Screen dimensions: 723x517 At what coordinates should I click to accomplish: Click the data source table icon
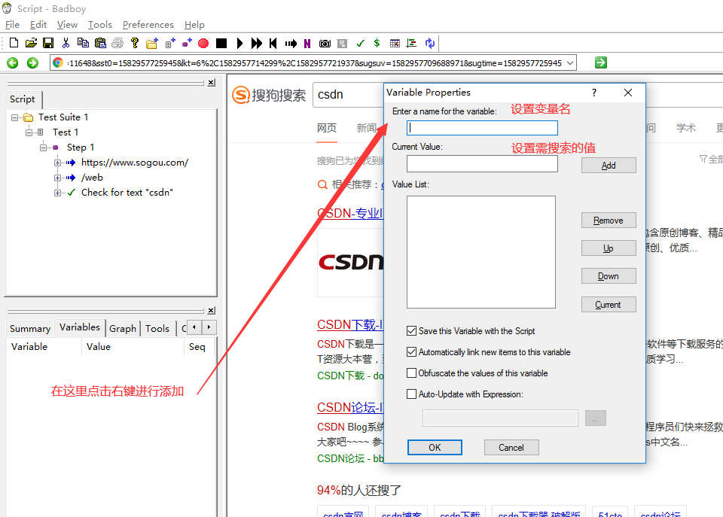coord(395,43)
